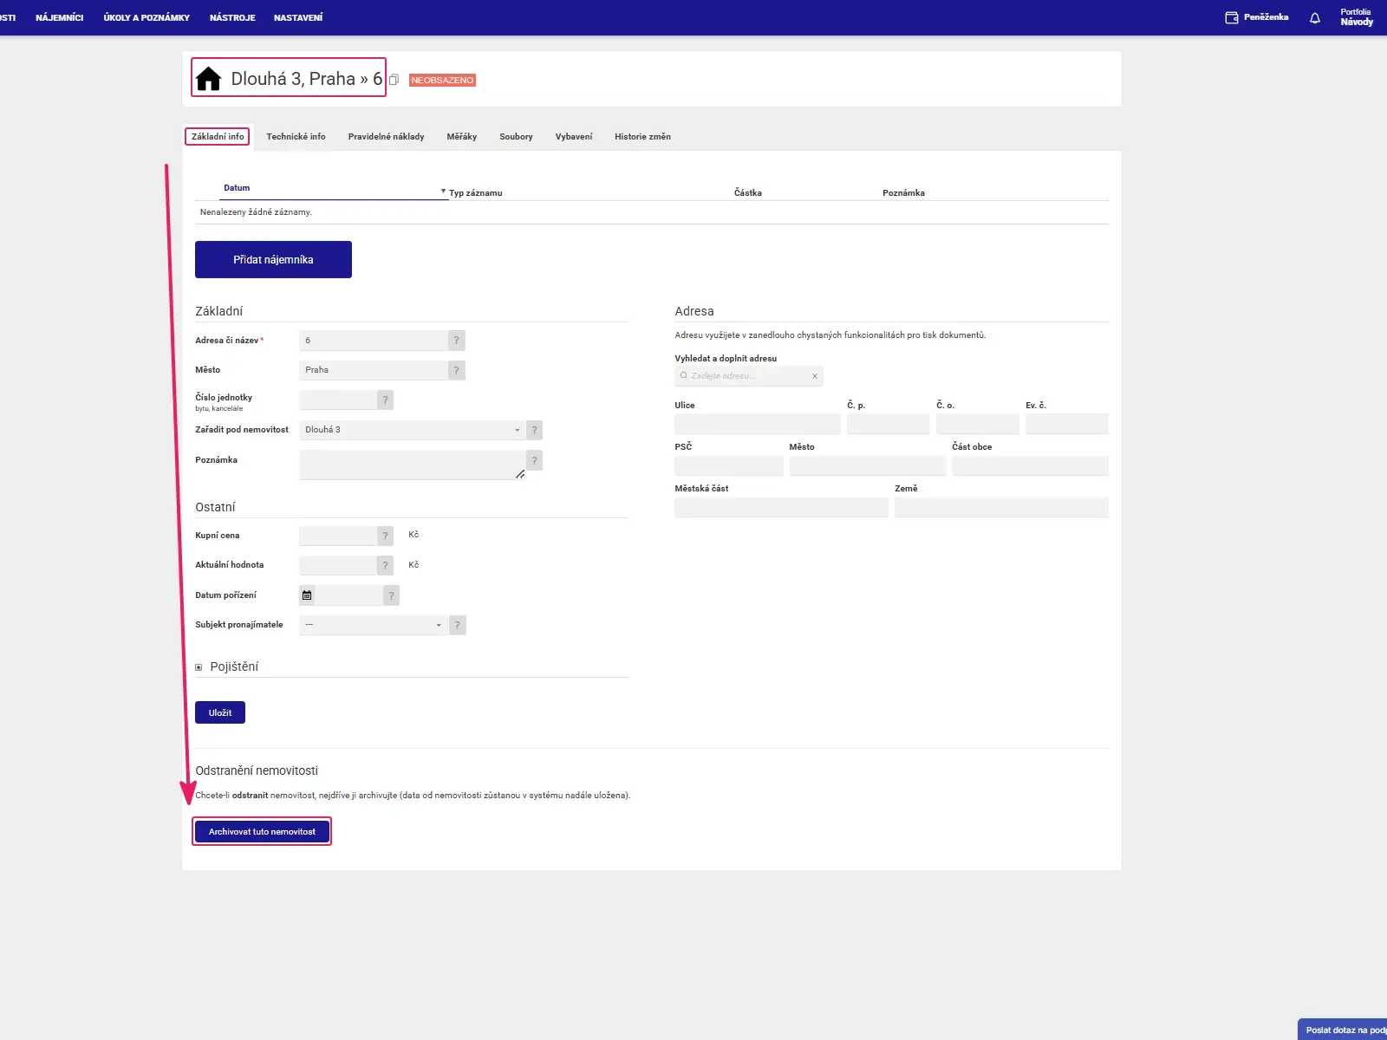Show help for Datum pořízení
The width and height of the screenshot is (1387, 1040).
pos(391,595)
